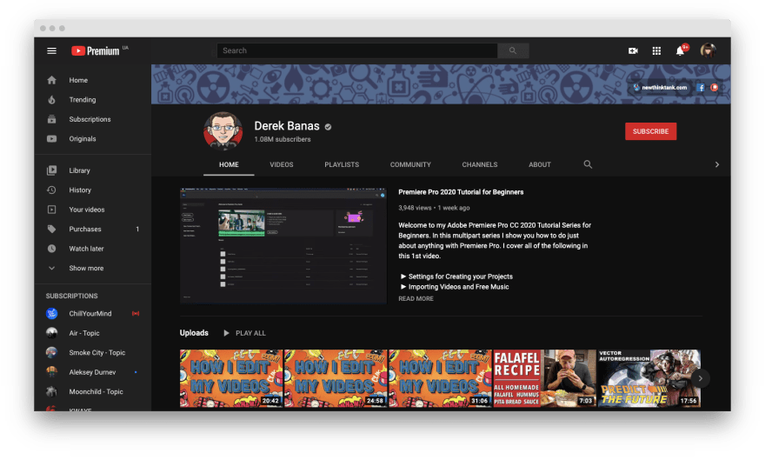Click the red SUBSCRIBE button

click(650, 131)
